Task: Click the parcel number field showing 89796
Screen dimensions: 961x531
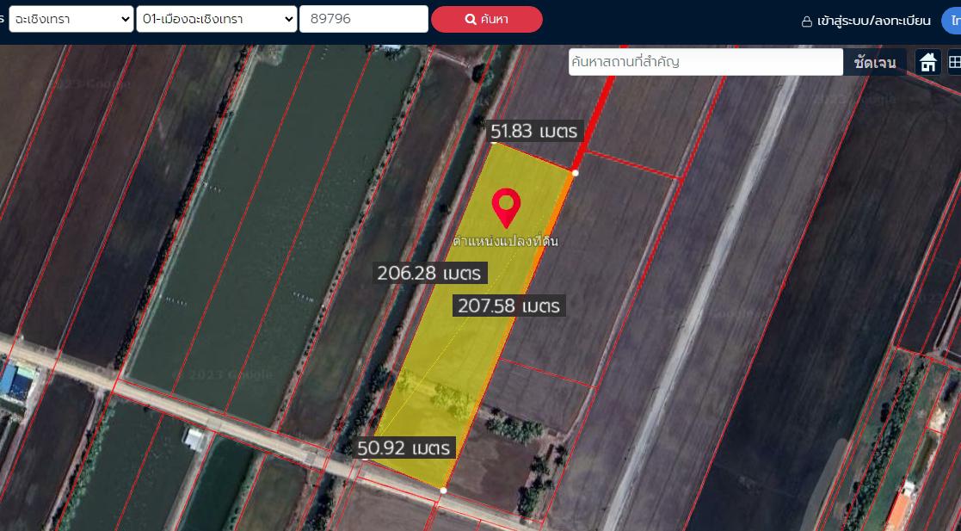Action: (363, 19)
